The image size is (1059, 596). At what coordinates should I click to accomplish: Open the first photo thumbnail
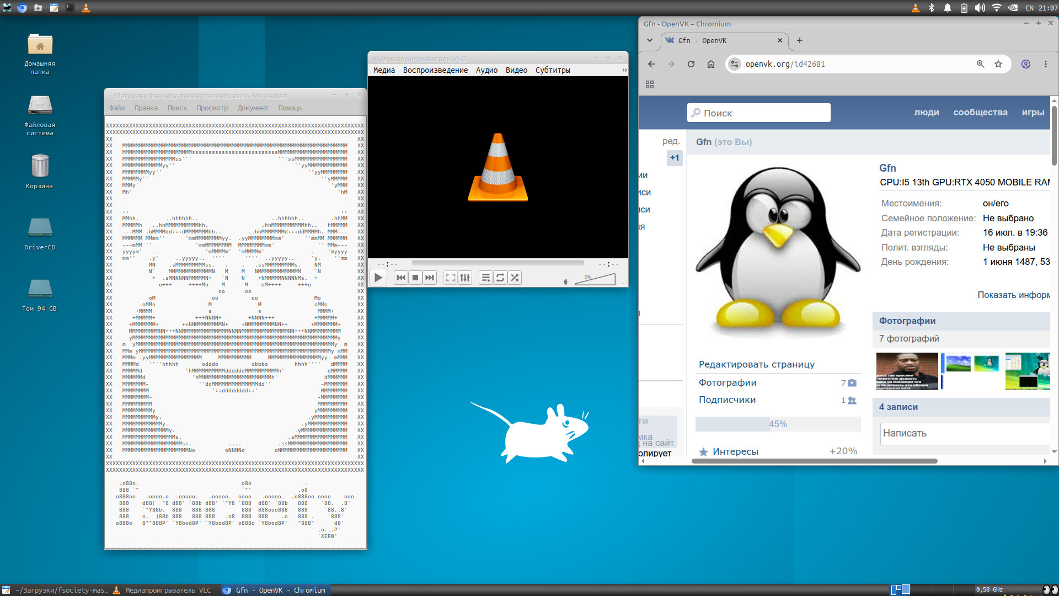tap(907, 371)
